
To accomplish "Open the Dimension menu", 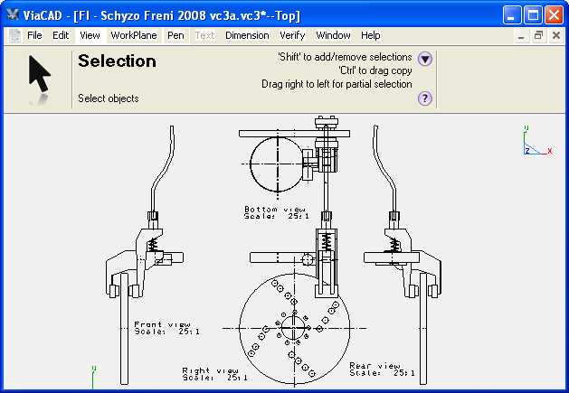I will [246, 35].
